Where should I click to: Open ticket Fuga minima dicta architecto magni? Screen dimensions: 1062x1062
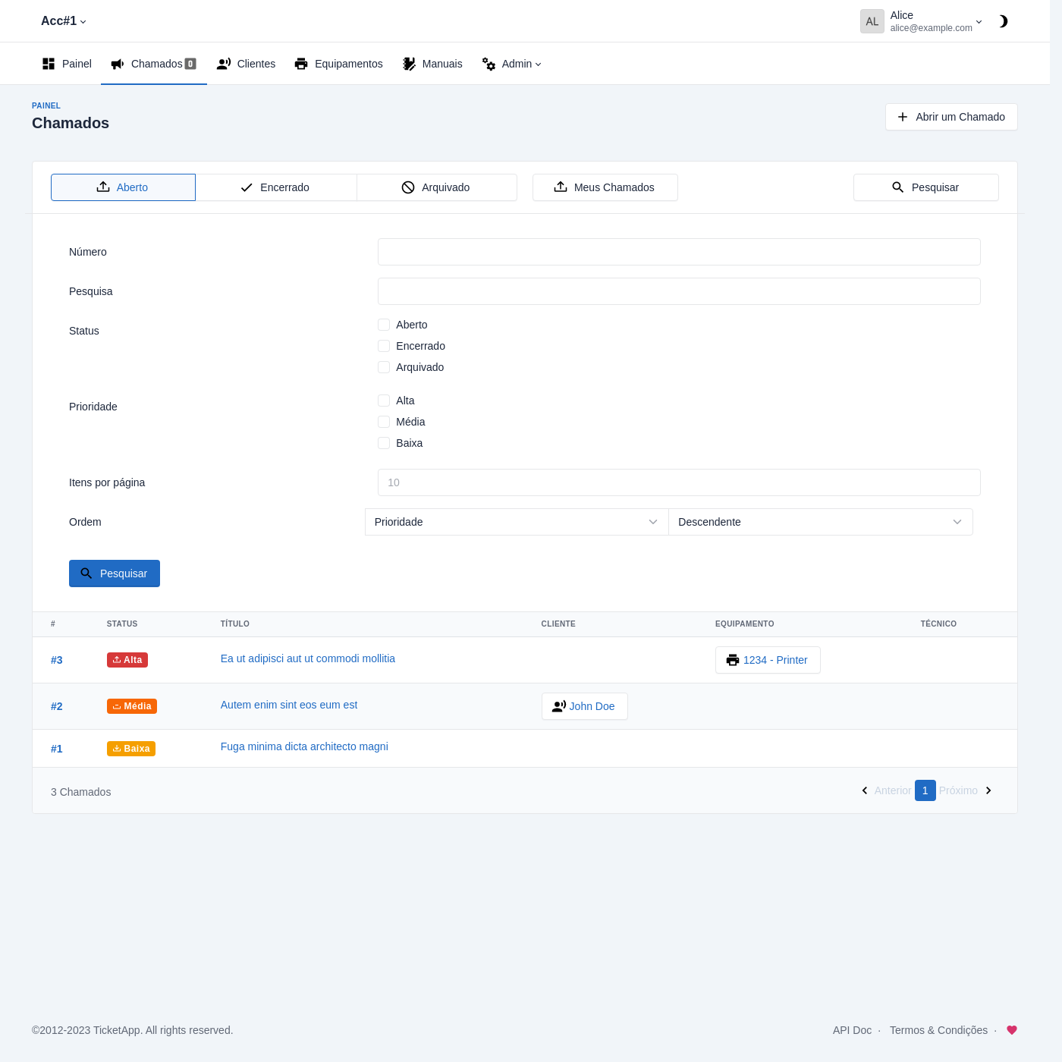click(x=304, y=746)
